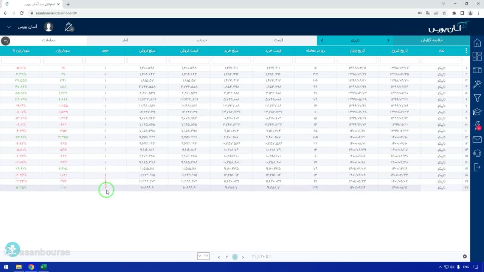Sort by قیمت خرید column header
484x272 pixels.
point(273,51)
